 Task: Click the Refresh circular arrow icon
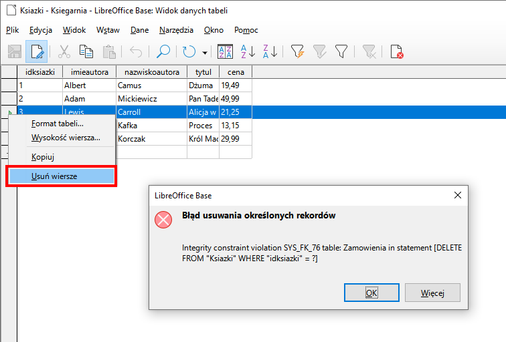coord(189,51)
